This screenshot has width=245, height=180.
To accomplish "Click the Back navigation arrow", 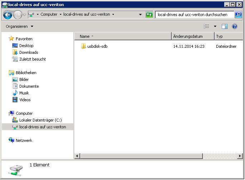I will click(x=8, y=15).
